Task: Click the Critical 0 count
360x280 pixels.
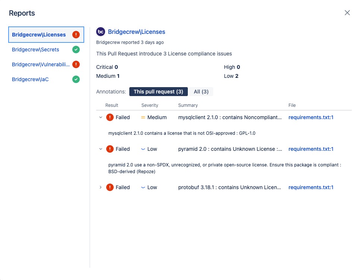Action: click(x=107, y=67)
